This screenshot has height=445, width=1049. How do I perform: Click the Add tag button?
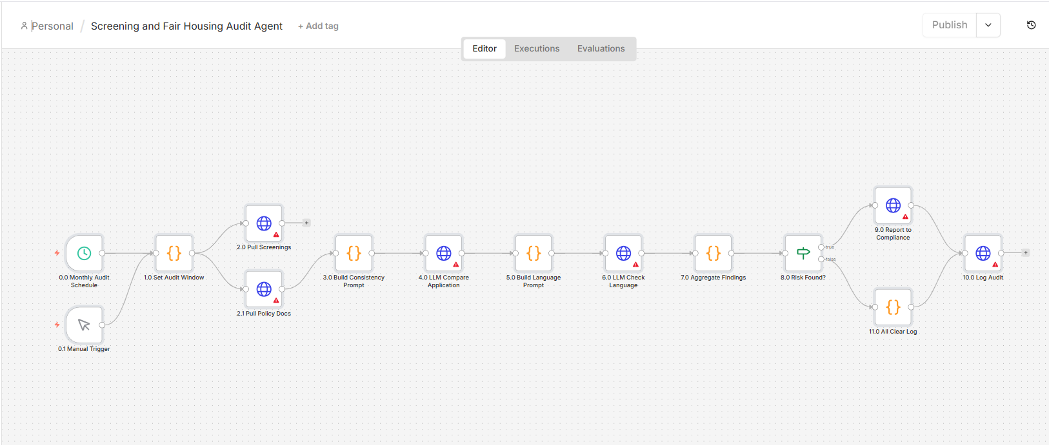318,26
